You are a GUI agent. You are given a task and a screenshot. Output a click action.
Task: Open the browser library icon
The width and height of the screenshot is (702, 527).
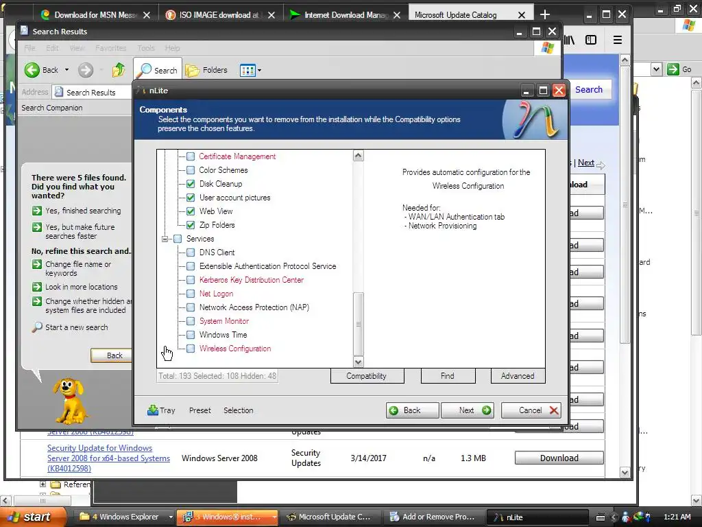[x=569, y=40]
